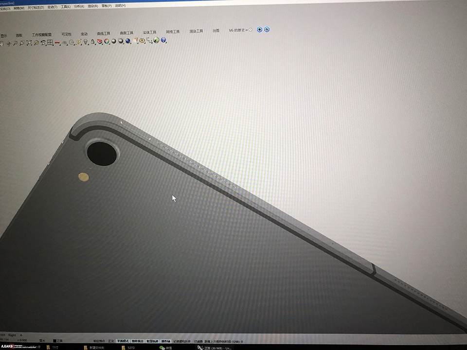Switch to the Right viewport tab

12,335
